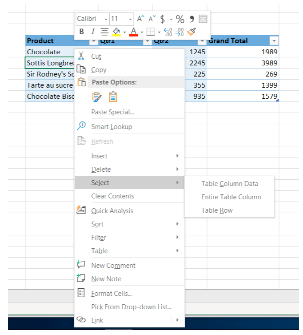
Task: Select Table Row in the submenu
Action: click(x=217, y=210)
